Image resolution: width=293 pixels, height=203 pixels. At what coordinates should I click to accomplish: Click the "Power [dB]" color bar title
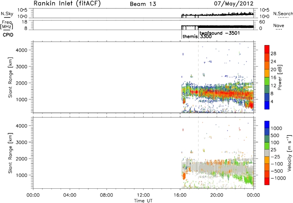pyautogui.click(x=279, y=77)
